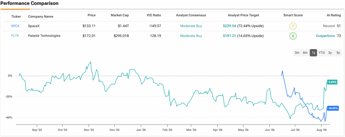Image resolution: width=345 pixels, height=137 pixels.
Task: Click the SpaceX Smart Score 7 badge
Action: 293,26
